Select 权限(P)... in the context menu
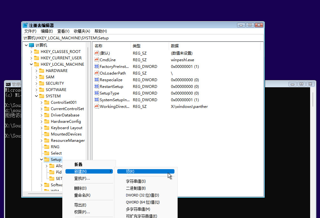The height and width of the screenshot is (218, 320). pos(89,212)
